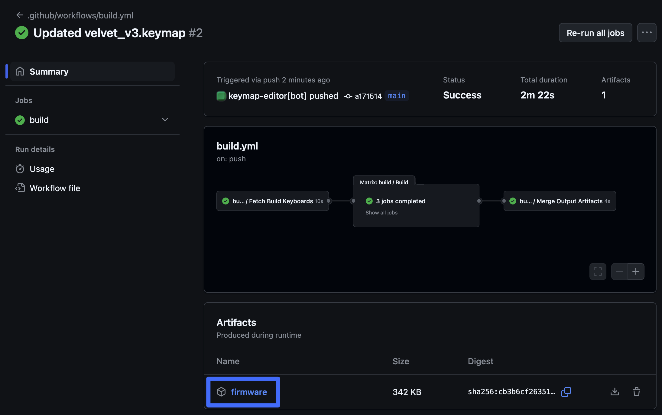Copy the sha256 digest to clipboard
This screenshot has height=415, width=662.
tap(566, 392)
